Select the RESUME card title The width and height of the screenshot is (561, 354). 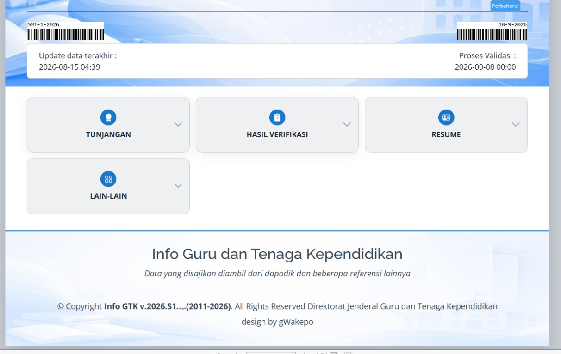point(446,135)
